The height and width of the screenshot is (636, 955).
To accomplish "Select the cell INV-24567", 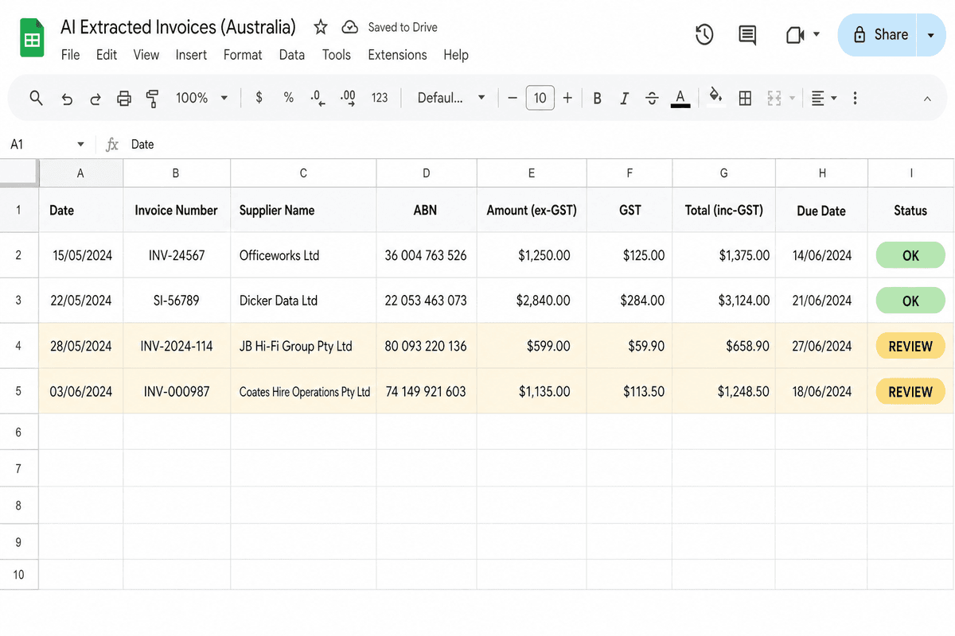I will click(x=177, y=255).
